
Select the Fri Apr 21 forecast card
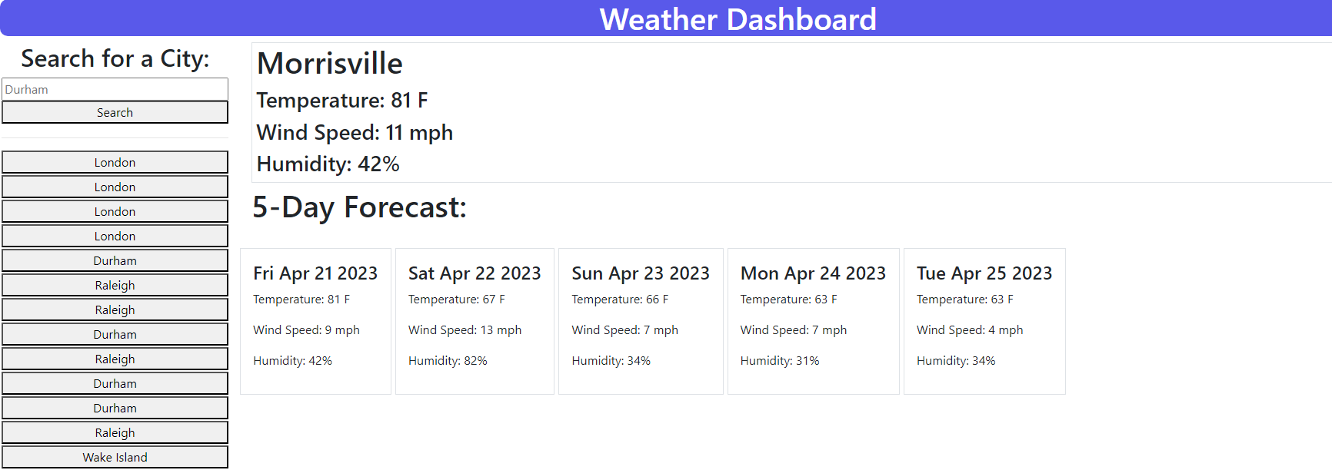[315, 321]
